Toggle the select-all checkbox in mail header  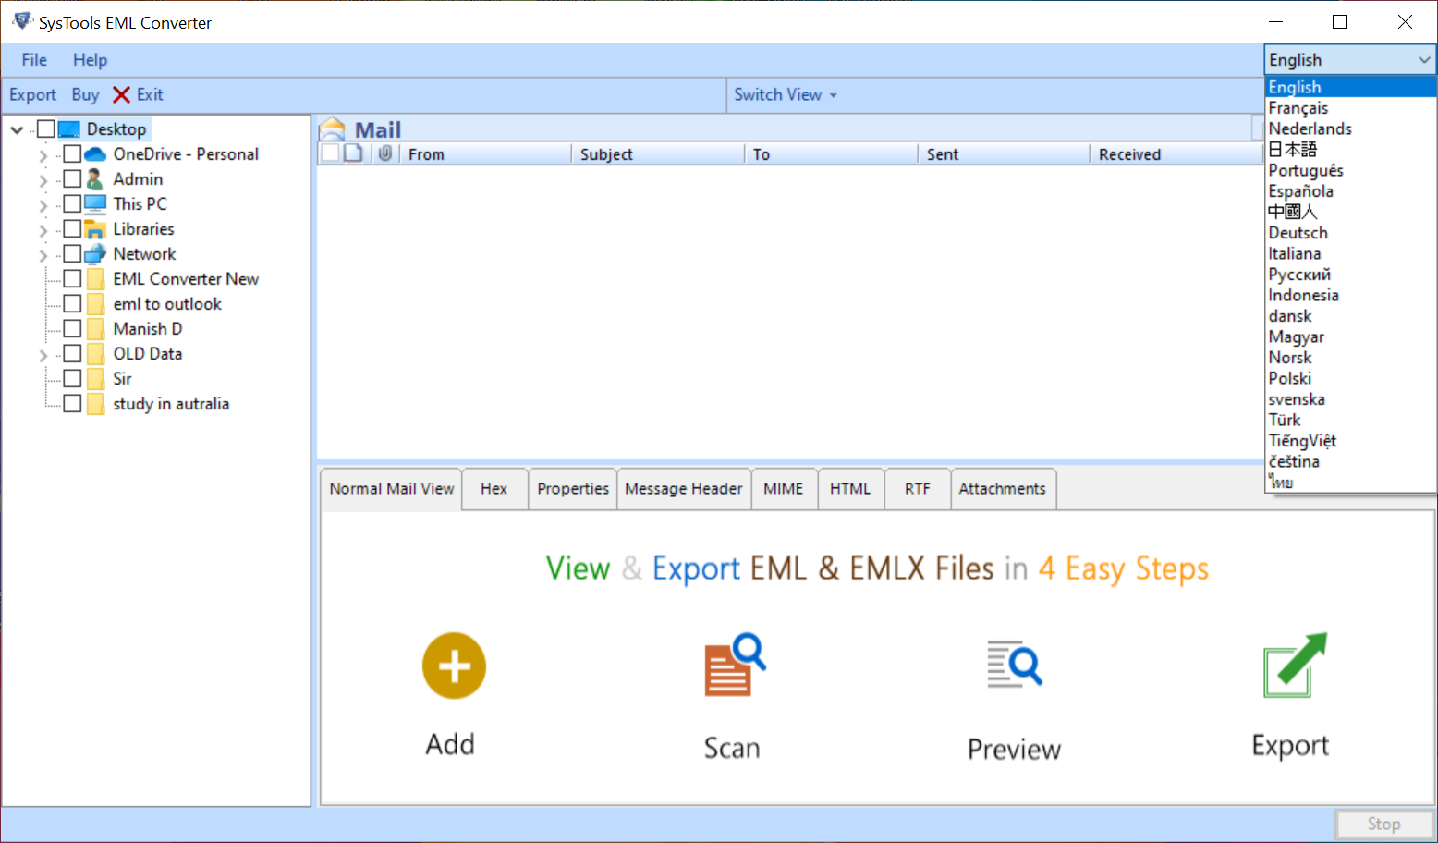tap(330, 153)
